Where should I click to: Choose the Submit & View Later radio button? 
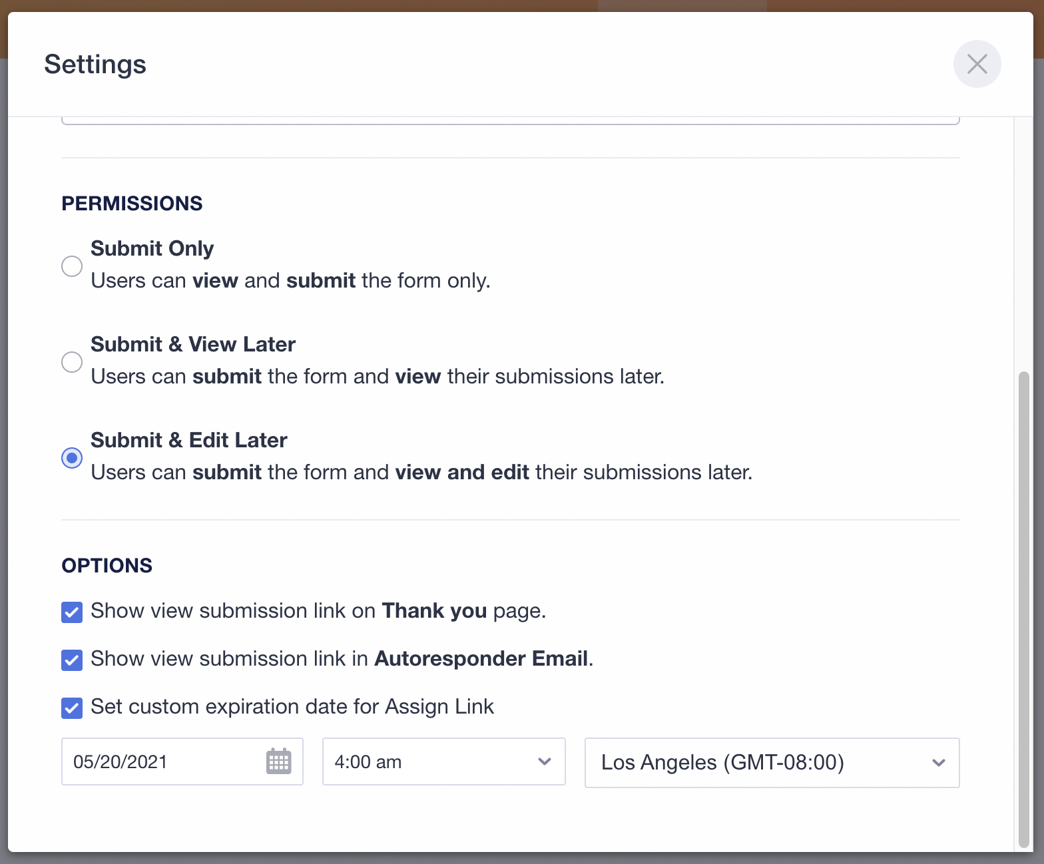[x=72, y=361]
